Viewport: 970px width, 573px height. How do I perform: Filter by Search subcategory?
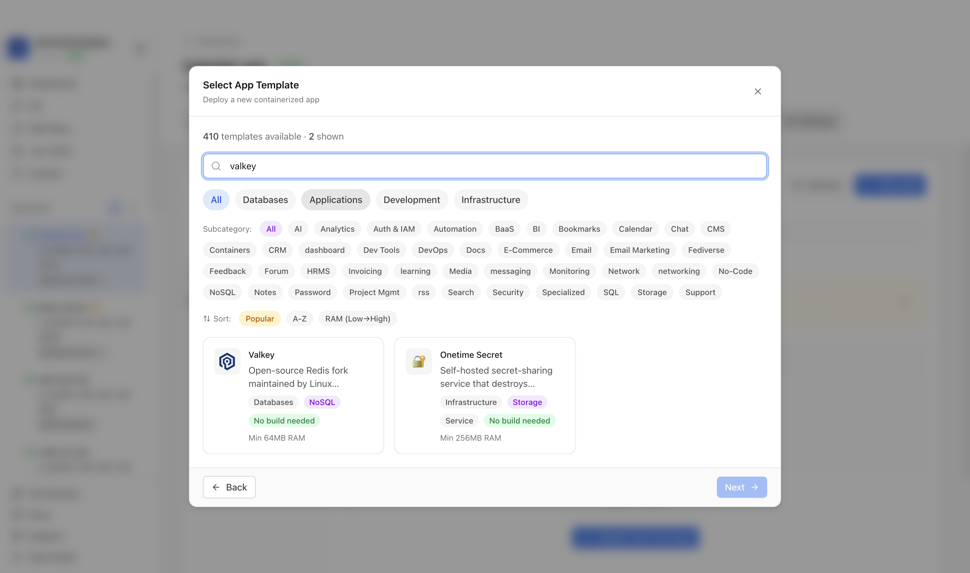click(461, 292)
